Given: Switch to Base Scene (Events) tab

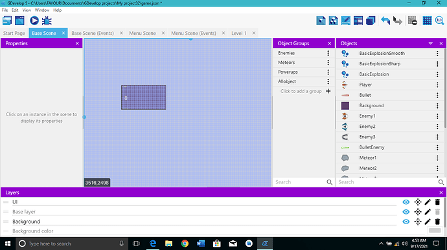Looking at the screenshot, I should pyautogui.click(x=93, y=34).
